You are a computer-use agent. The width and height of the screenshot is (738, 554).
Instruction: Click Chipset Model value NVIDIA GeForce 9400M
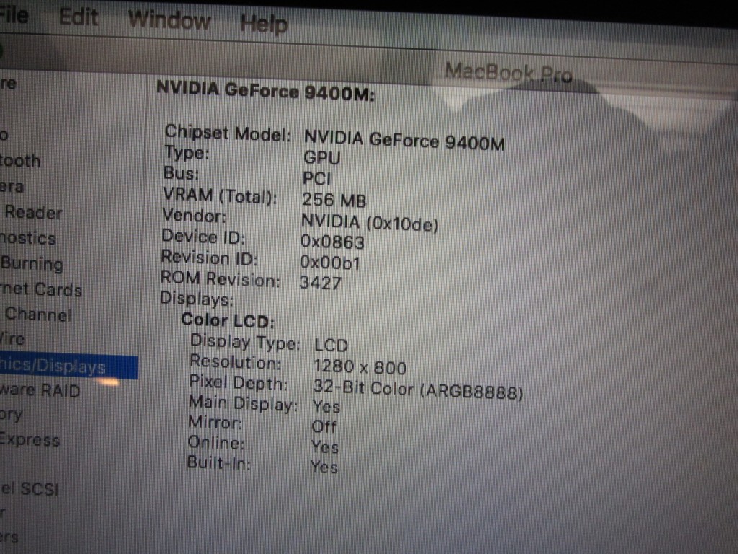(x=404, y=141)
